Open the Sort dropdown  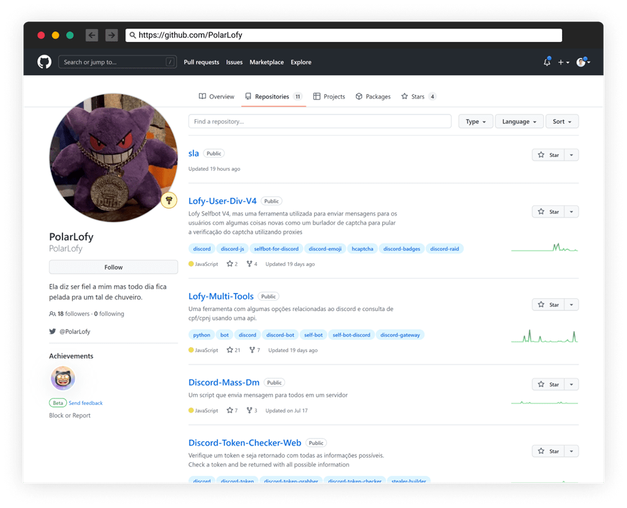(562, 122)
